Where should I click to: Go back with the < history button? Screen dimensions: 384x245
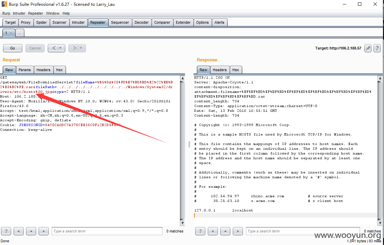[54, 48]
